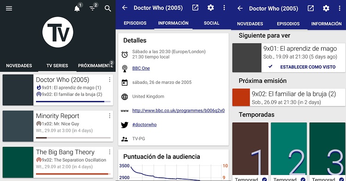Open 9x02 El familiar de la bruja upcoming card

point(289,97)
